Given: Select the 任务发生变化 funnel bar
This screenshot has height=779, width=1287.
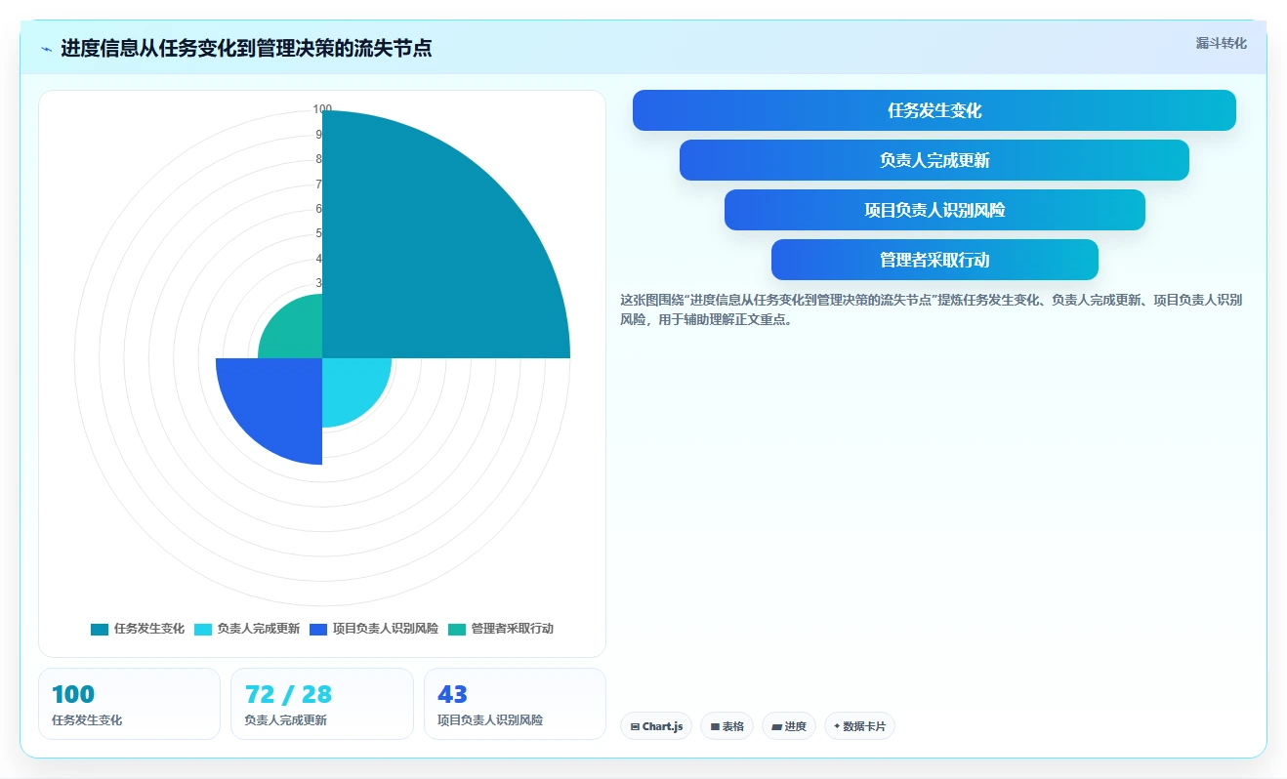Looking at the screenshot, I should click(x=934, y=110).
